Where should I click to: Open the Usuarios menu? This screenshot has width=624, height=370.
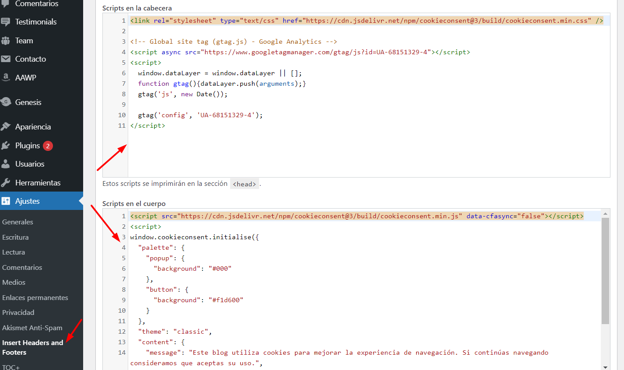coord(30,164)
